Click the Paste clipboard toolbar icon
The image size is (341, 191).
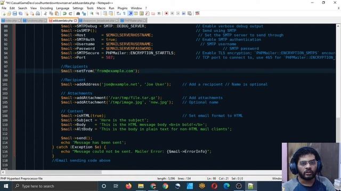57,13
